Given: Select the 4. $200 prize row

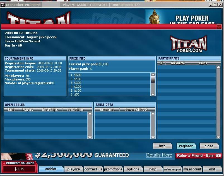Looking at the screenshot, I should pyautogui.click(x=109, y=87).
